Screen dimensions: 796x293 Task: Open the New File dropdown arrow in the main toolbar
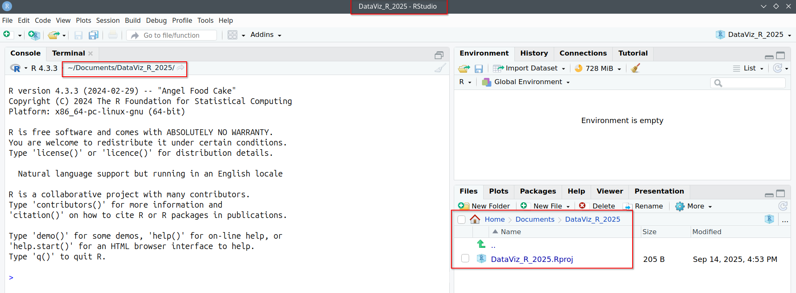coord(19,36)
